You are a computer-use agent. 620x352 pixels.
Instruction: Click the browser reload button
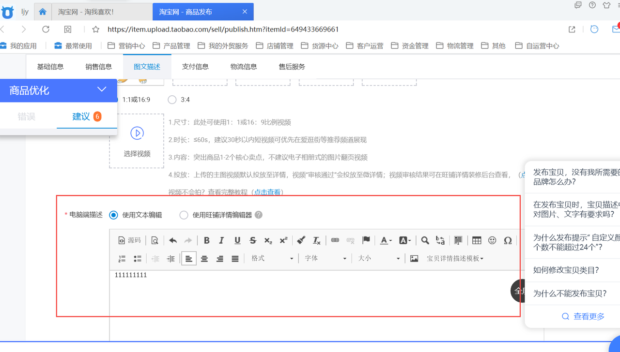46,29
